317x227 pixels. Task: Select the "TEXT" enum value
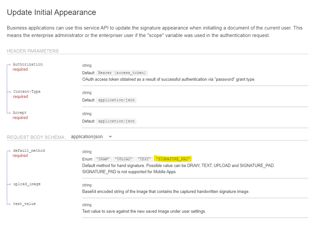tap(144, 159)
